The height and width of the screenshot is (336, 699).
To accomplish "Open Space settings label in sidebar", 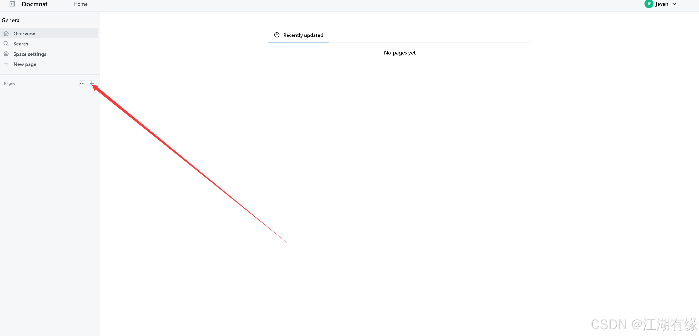I will point(30,54).
